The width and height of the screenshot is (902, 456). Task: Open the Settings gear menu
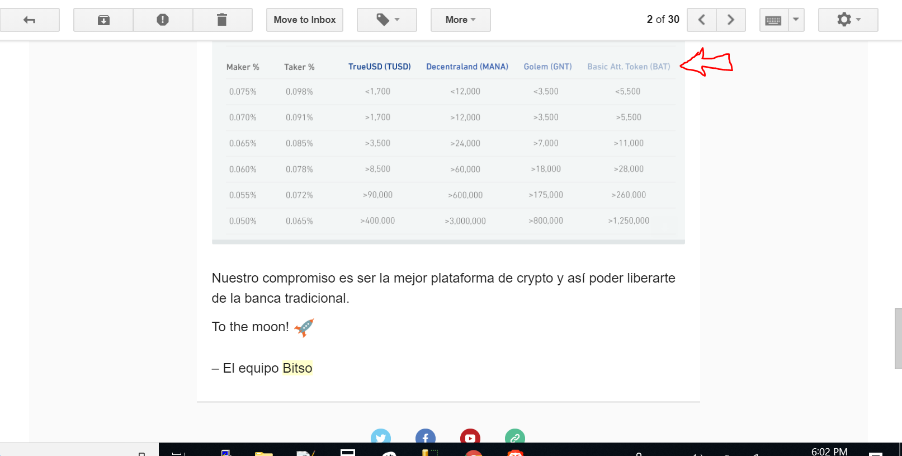click(848, 20)
